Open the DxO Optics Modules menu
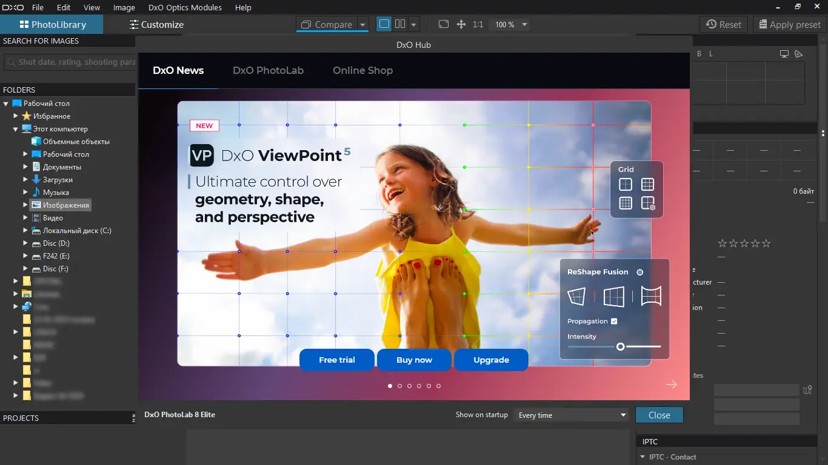This screenshot has width=828, height=465. point(185,8)
